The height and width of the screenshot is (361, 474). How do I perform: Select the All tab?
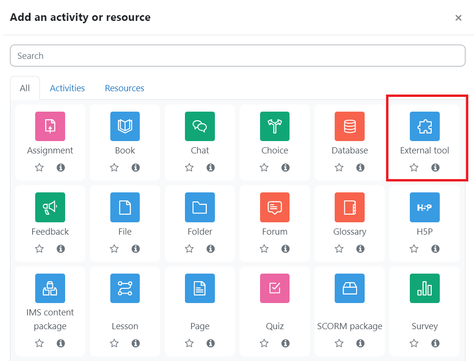pyautogui.click(x=25, y=88)
